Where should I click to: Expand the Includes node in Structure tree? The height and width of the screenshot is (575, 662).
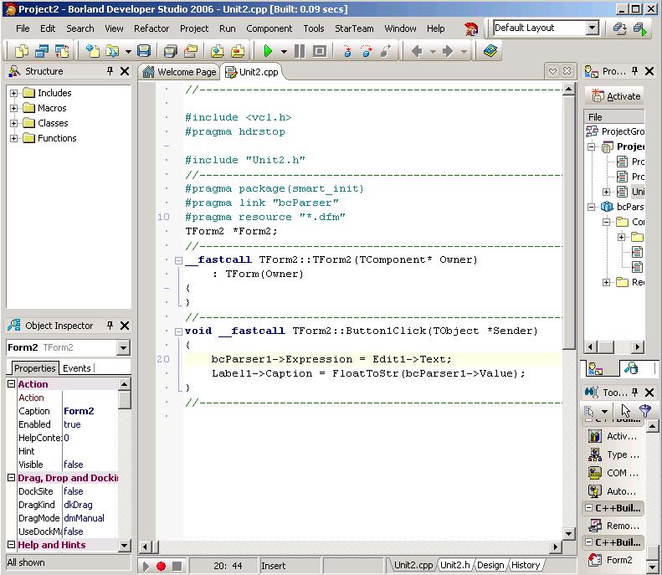tap(14, 93)
